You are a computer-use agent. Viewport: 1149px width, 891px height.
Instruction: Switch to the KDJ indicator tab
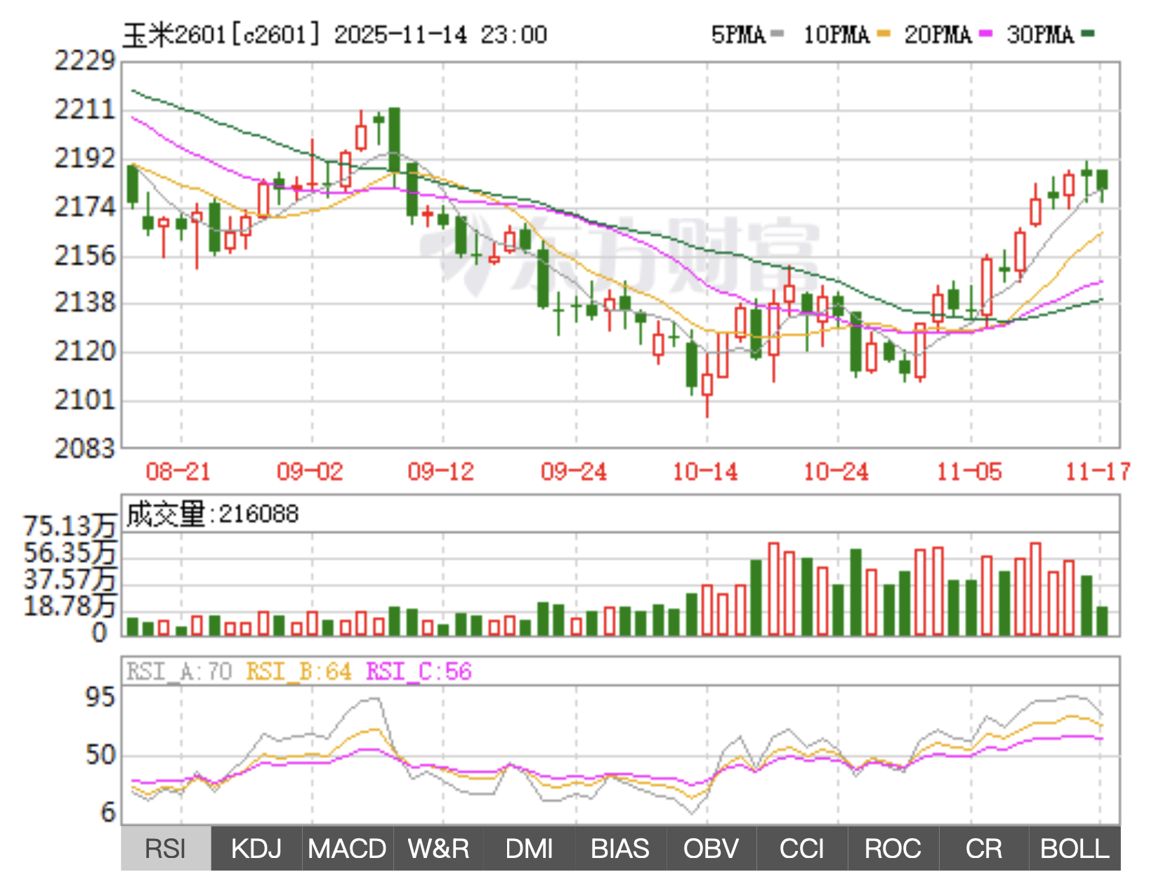pyautogui.click(x=256, y=848)
